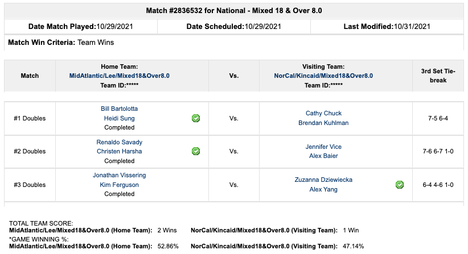Open Alex Yang's player profile
Screen dimensions: 468x254
click(323, 189)
